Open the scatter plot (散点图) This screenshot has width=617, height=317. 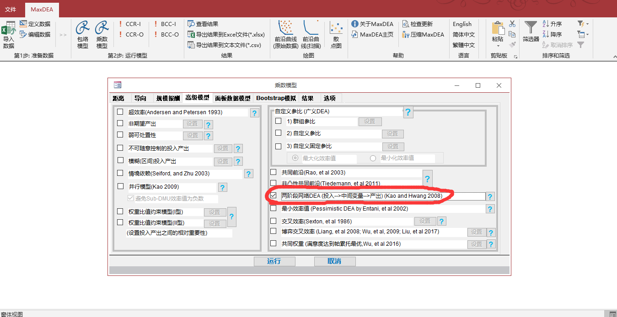pos(336,35)
